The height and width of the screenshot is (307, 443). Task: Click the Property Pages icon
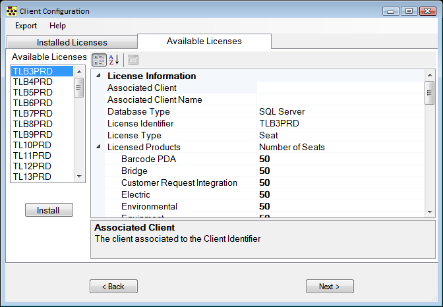pyautogui.click(x=133, y=60)
